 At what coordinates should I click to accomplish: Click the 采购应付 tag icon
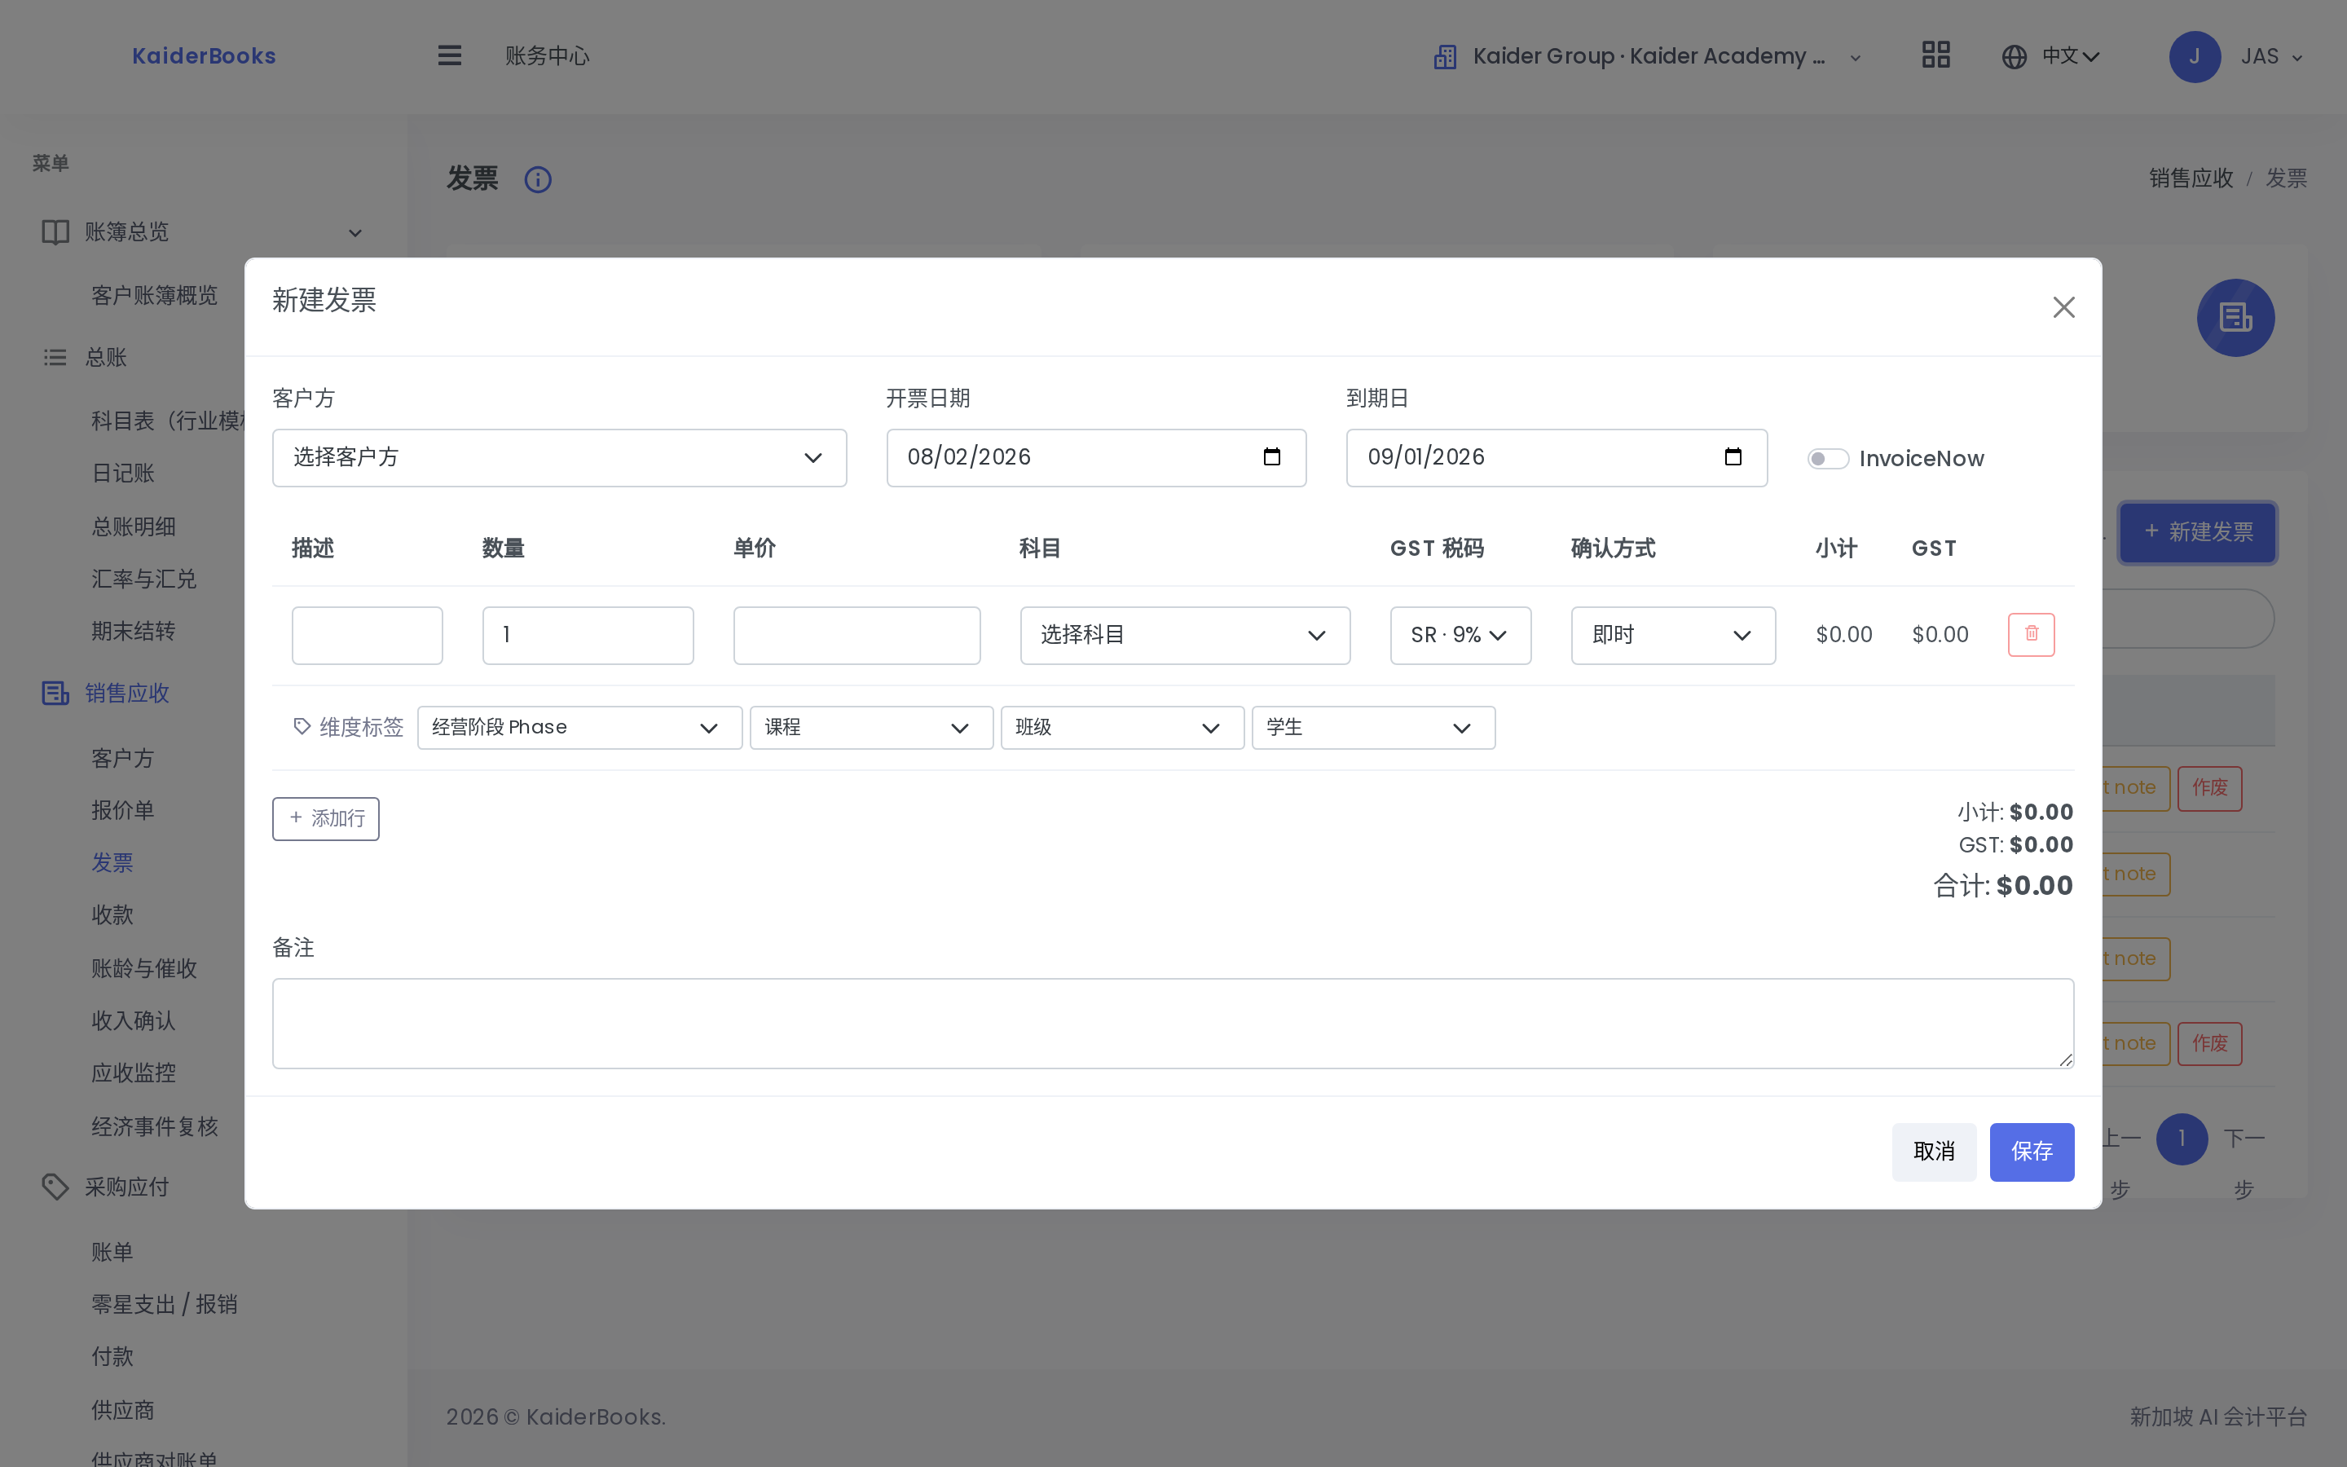(55, 1187)
